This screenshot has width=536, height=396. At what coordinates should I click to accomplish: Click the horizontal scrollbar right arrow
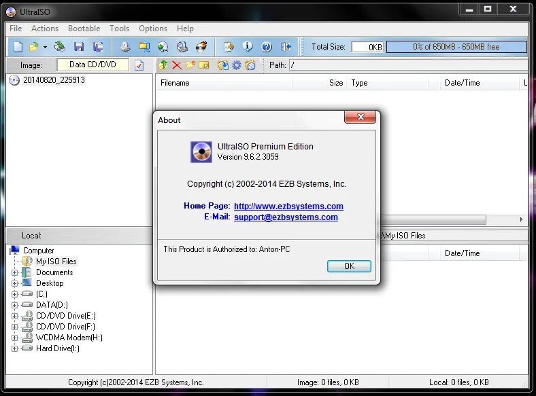pyautogui.click(x=521, y=219)
